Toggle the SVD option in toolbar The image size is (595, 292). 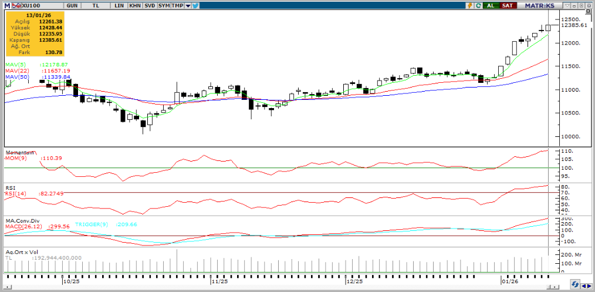coord(150,5)
